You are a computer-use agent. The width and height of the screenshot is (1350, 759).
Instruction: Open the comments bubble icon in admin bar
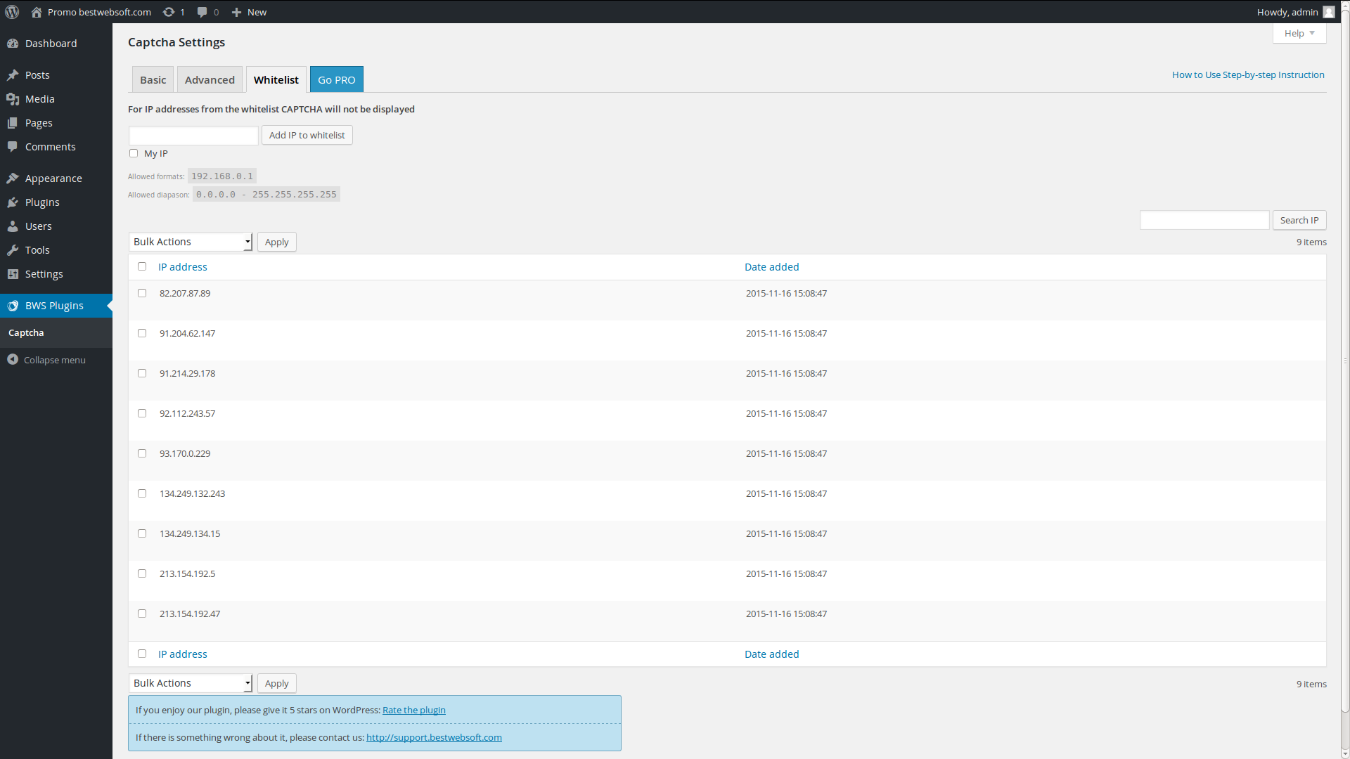point(202,12)
